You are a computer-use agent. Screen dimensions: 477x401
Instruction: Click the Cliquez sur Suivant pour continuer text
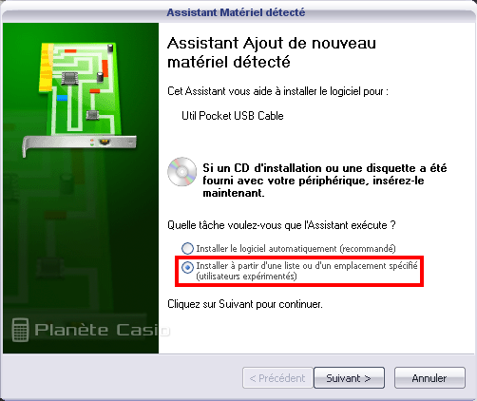245,304
